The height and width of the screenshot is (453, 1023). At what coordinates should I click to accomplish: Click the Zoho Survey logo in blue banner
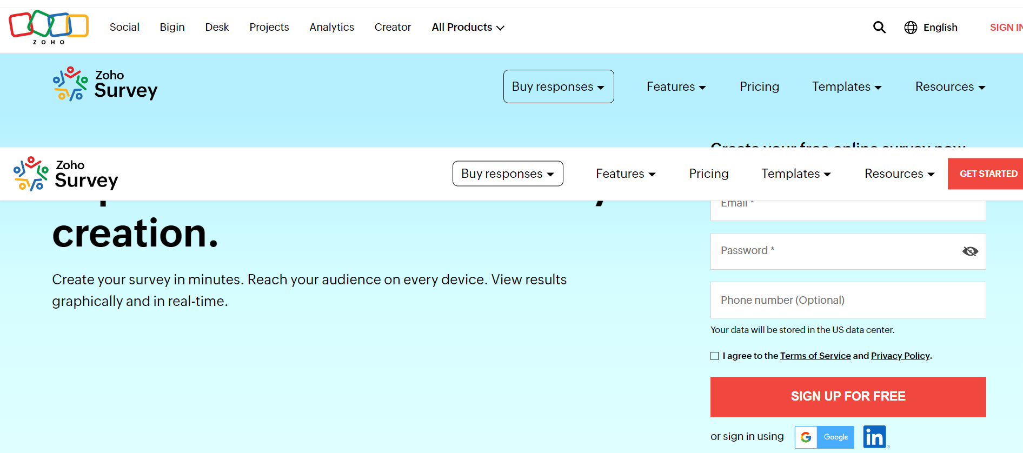coord(105,84)
